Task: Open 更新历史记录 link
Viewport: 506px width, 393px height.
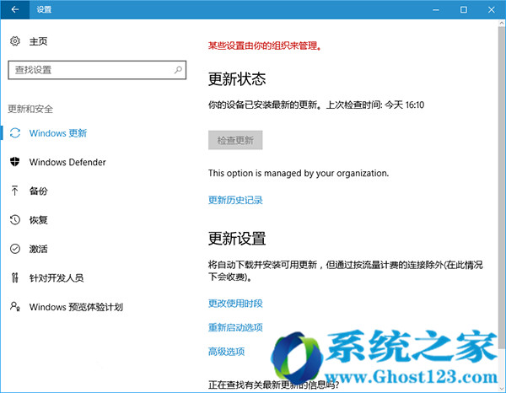Action: [235, 200]
